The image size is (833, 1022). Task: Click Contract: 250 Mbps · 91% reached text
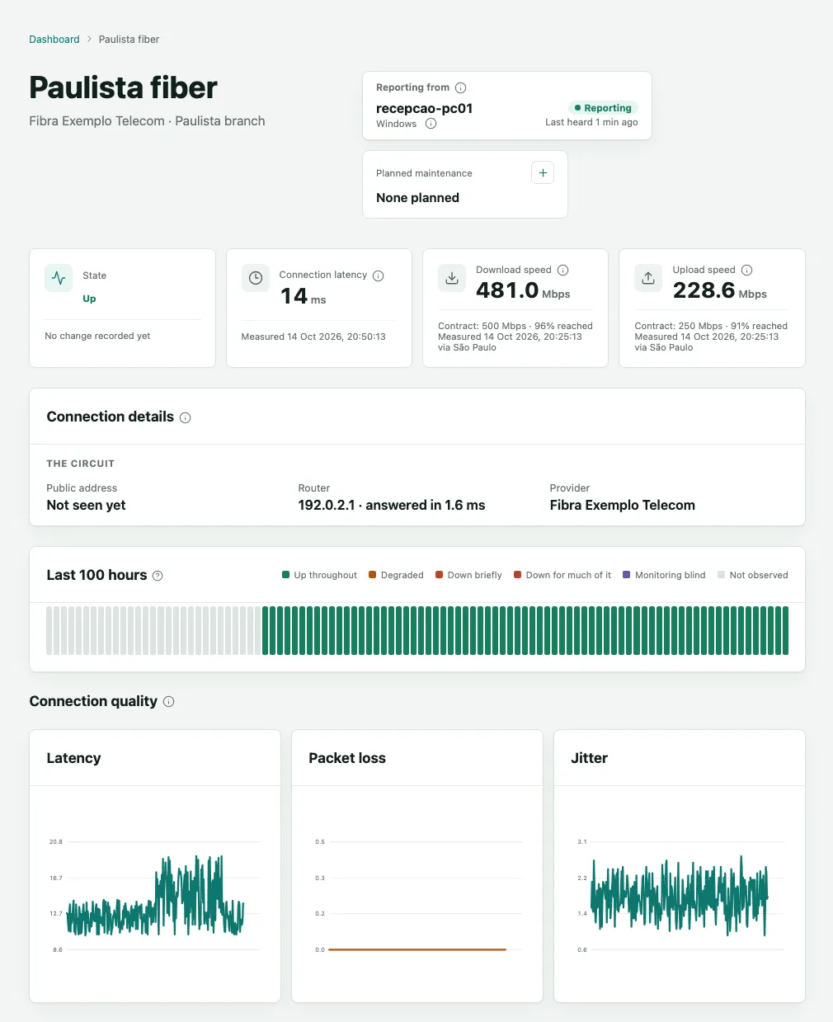(x=711, y=326)
